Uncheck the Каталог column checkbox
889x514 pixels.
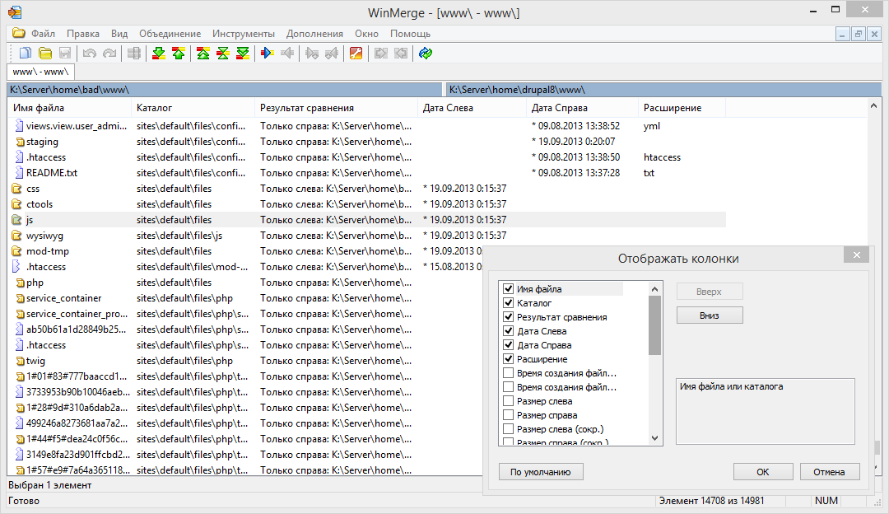[509, 303]
